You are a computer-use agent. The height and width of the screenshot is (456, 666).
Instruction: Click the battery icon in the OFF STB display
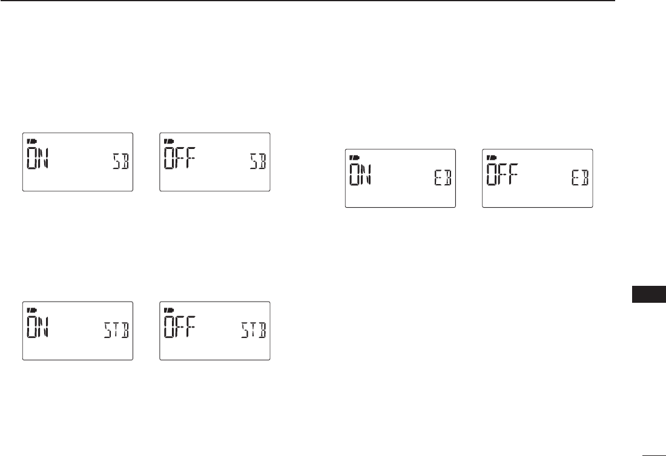(x=170, y=310)
